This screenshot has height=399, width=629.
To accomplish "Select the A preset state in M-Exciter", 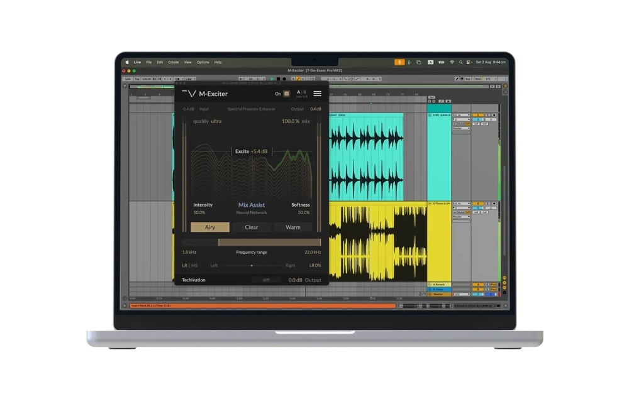I will click(298, 92).
